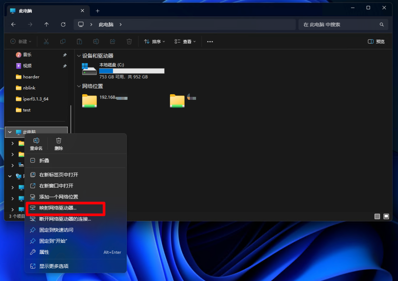398x281 pixels.
Task: Choose 固定到"开始"
Action: (x=76, y=241)
